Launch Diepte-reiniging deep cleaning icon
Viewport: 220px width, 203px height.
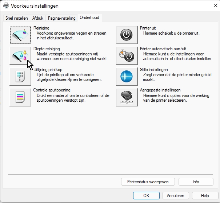point(20,55)
